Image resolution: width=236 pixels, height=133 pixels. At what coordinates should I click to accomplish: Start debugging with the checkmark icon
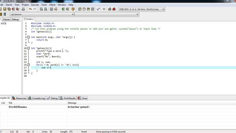coord(98,9)
